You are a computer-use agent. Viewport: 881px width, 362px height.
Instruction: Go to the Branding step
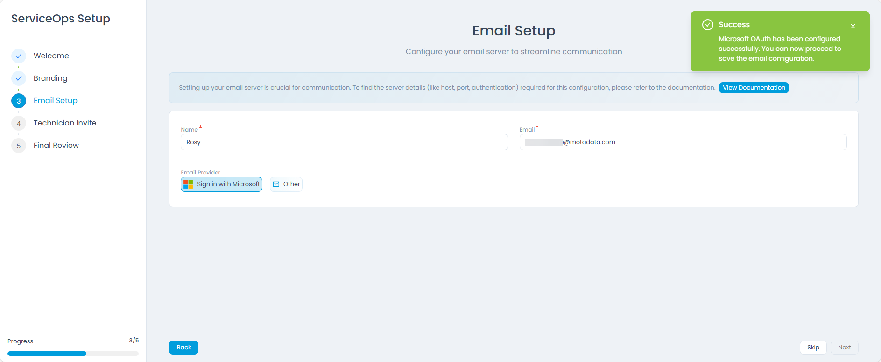coord(50,78)
